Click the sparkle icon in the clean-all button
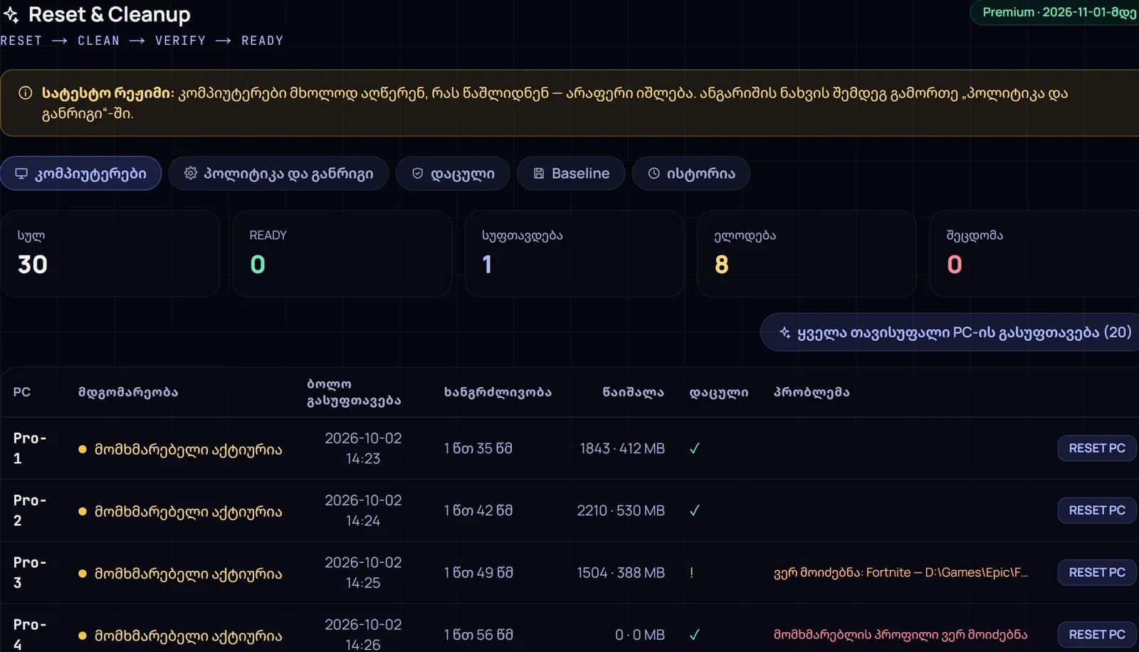This screenshot has width=1139, height=652. point(784,332)
